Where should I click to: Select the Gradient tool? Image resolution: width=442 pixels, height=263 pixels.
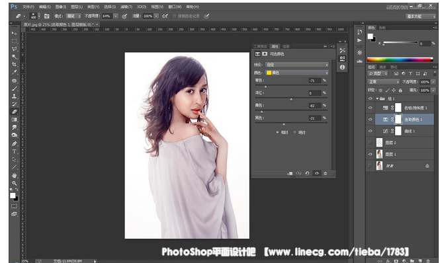14,120
